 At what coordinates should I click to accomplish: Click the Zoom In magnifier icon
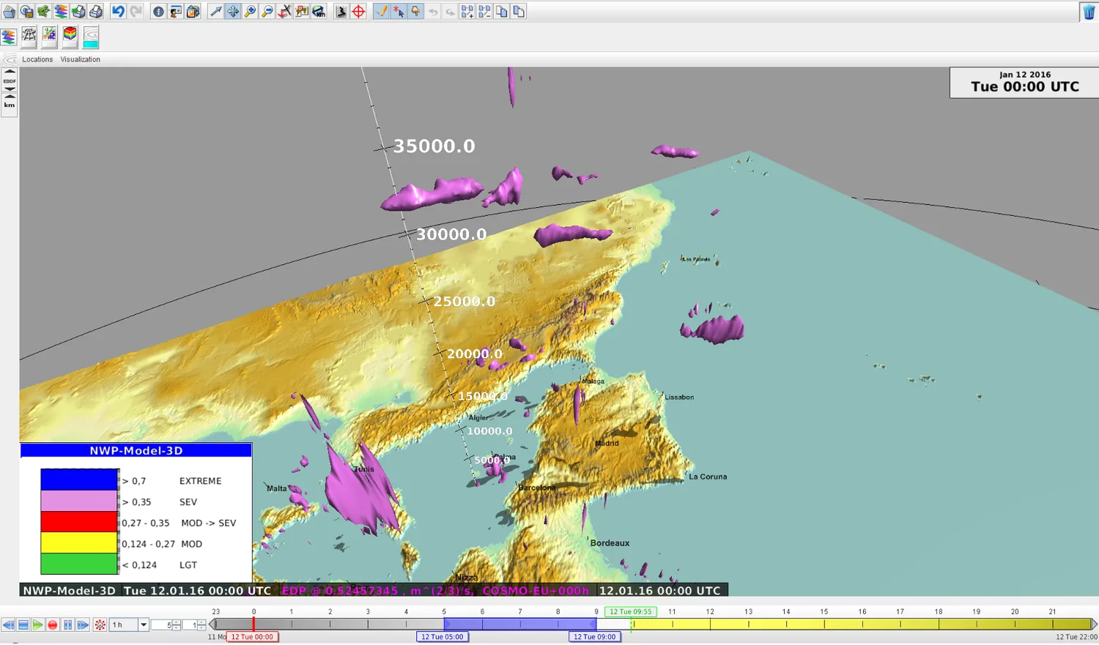click(250, 12)
